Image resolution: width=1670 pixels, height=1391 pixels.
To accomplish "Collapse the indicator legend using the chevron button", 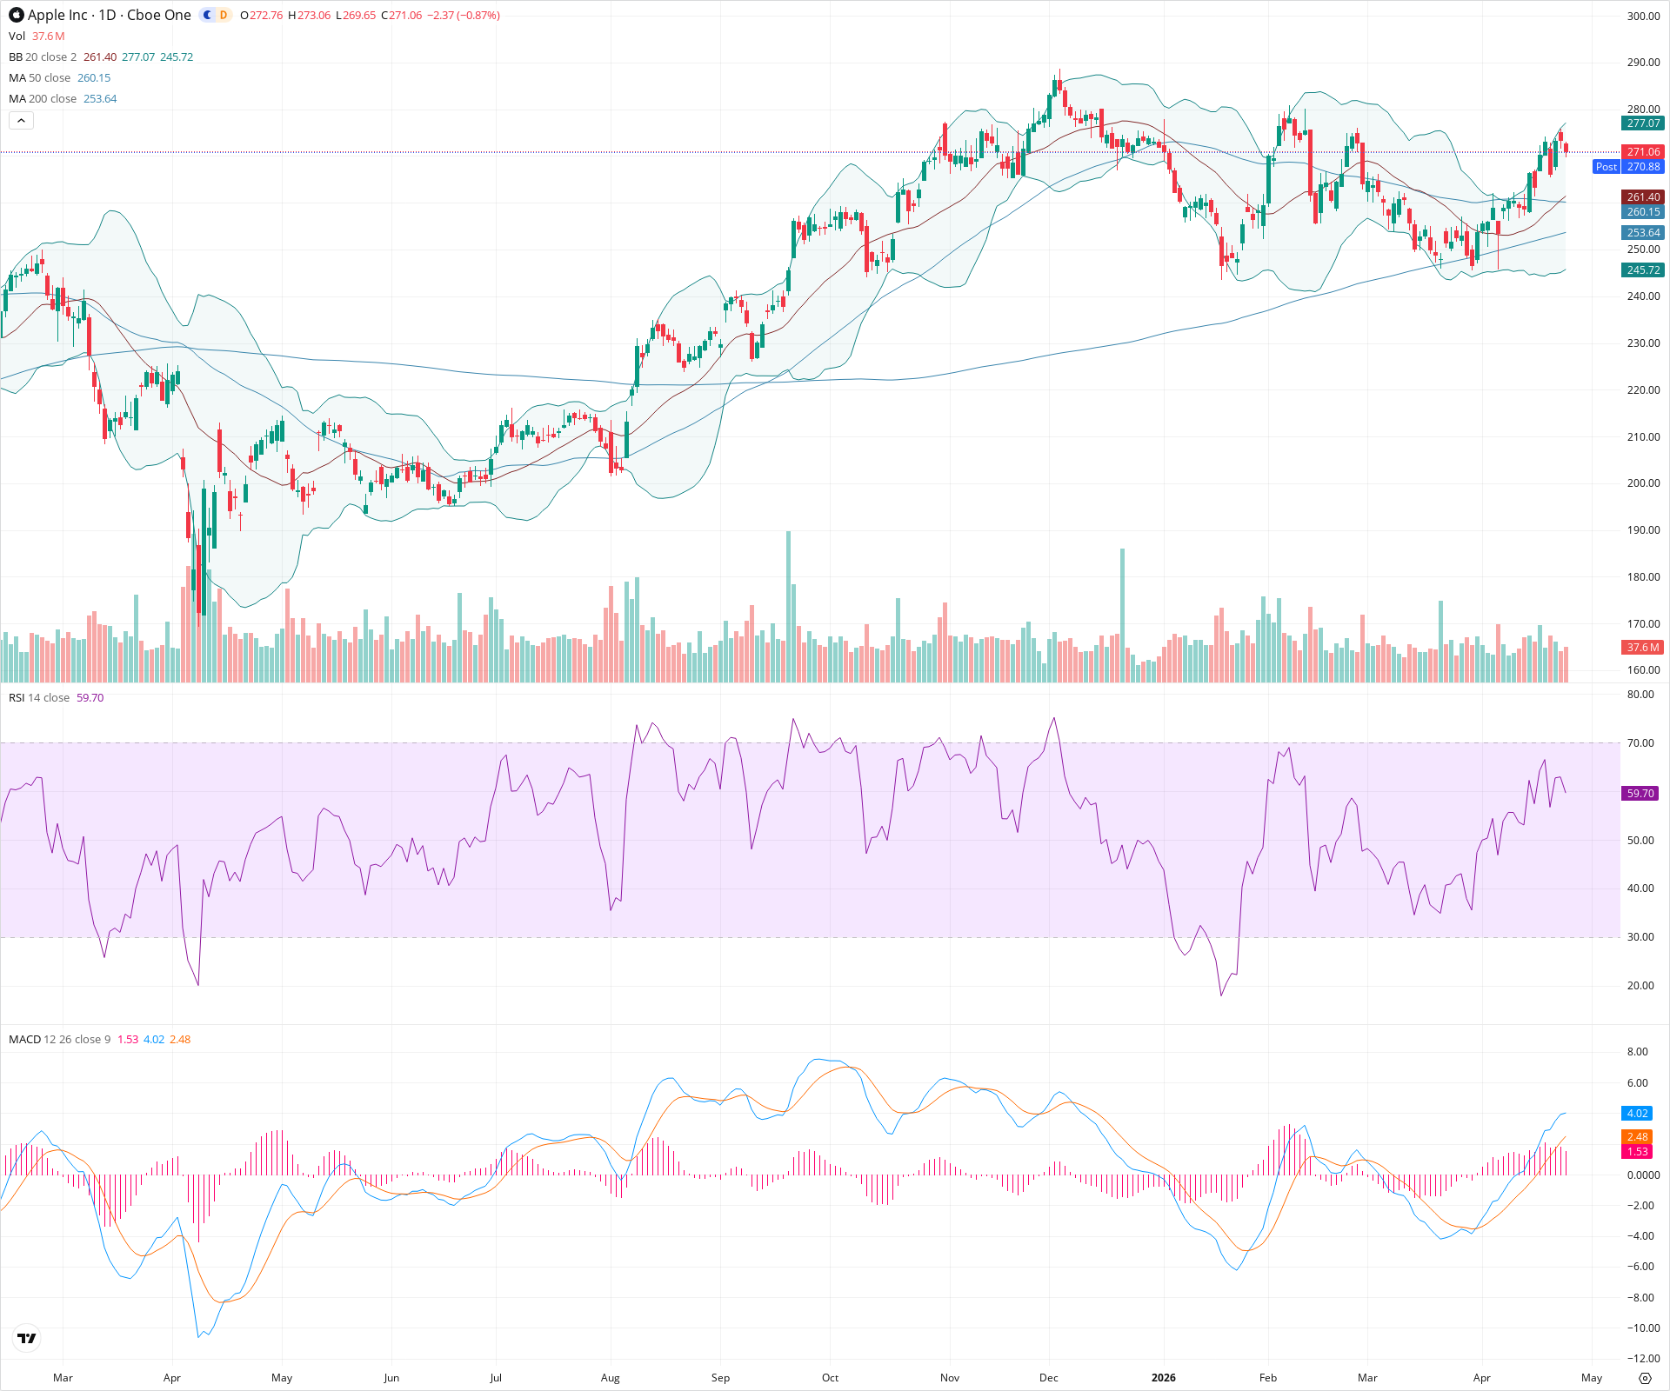I will [x=21, y=120].
